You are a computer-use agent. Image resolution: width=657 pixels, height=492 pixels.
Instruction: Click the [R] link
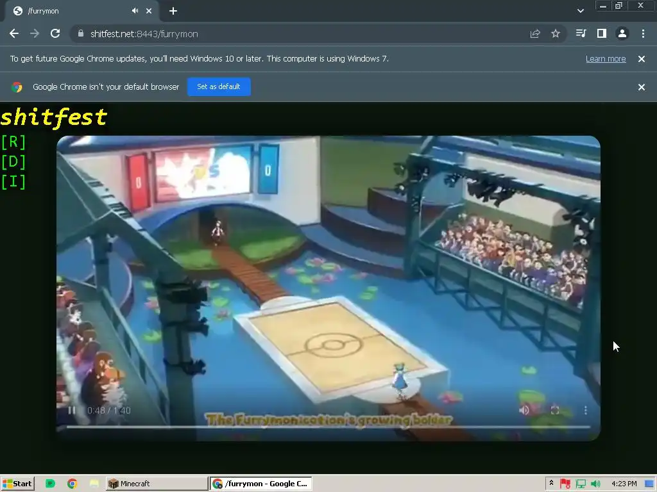tap(13, 142)
